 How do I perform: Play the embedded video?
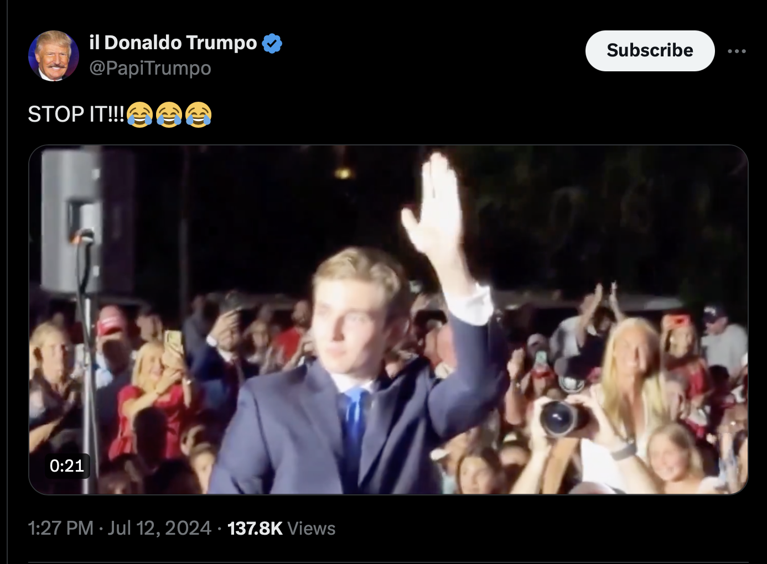click(x=388, y=320)
